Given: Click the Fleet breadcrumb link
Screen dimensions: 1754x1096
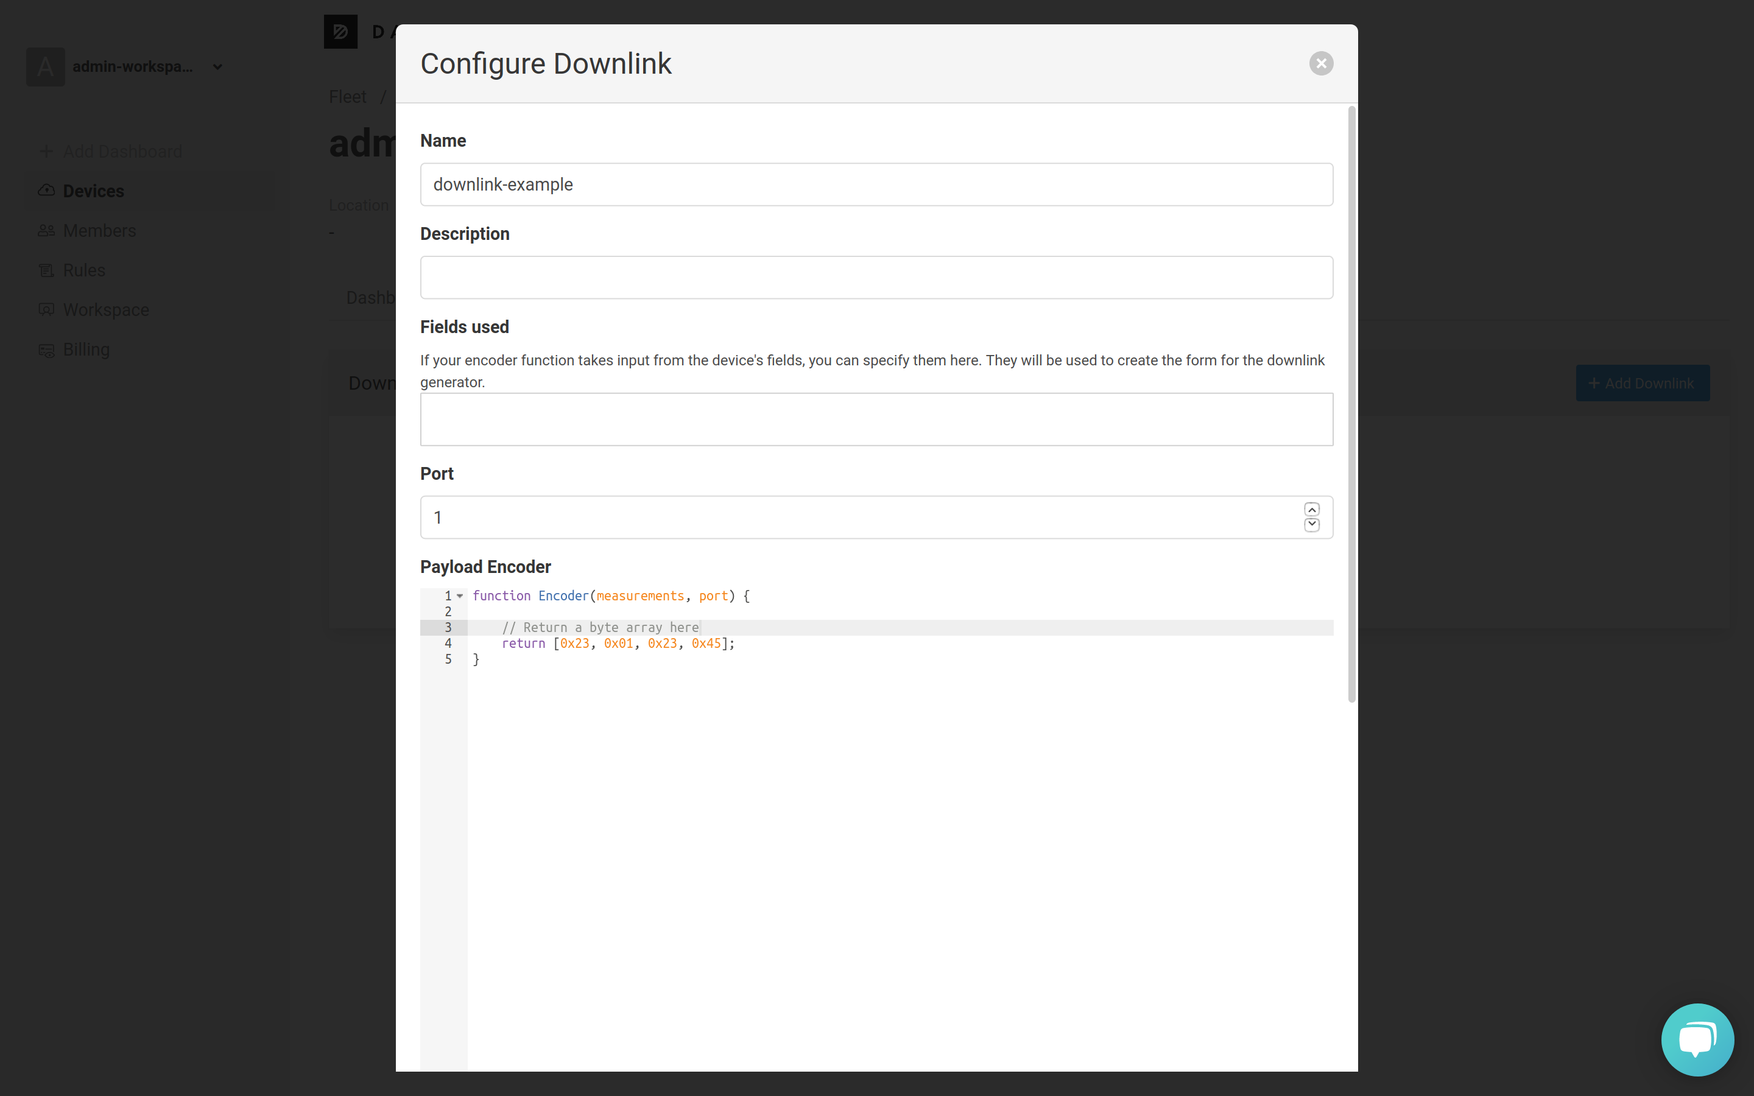Looking at the screenshot, I should click(x=347, y=97).
